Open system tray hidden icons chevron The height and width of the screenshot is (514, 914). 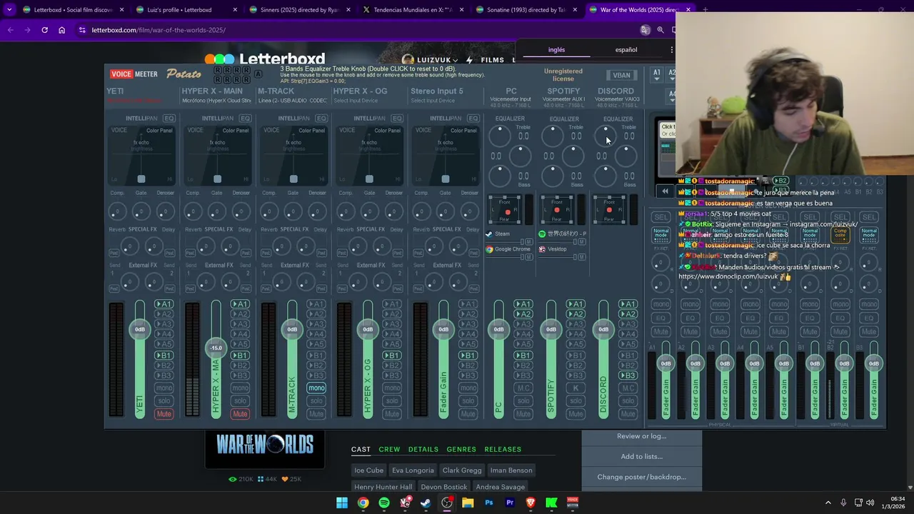(x=828, y=503)
